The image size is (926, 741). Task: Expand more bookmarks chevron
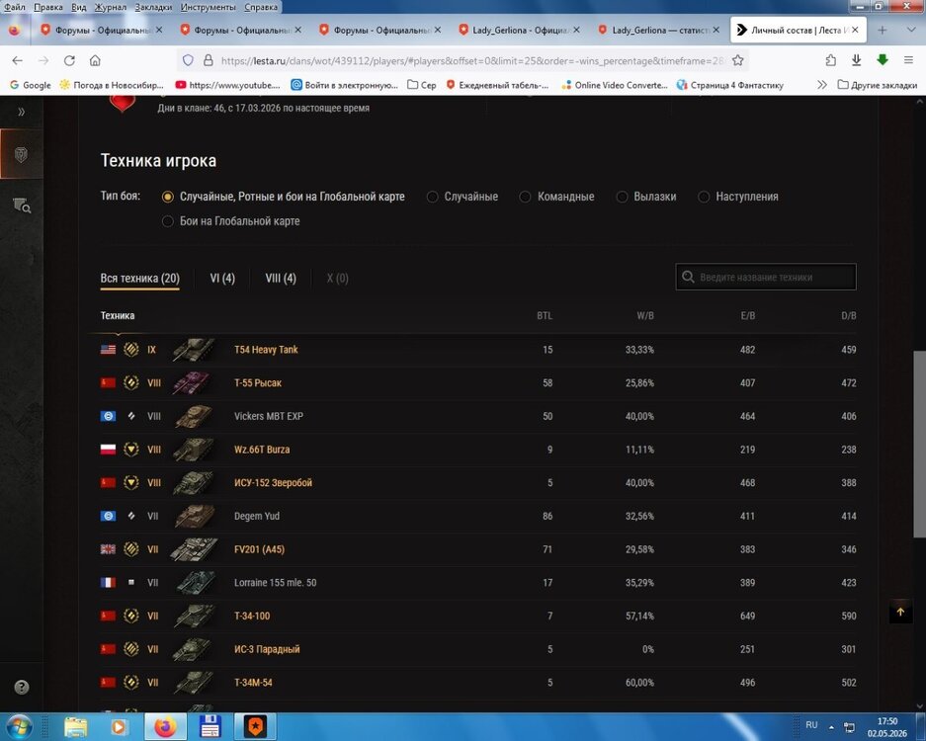pos(821,85)
